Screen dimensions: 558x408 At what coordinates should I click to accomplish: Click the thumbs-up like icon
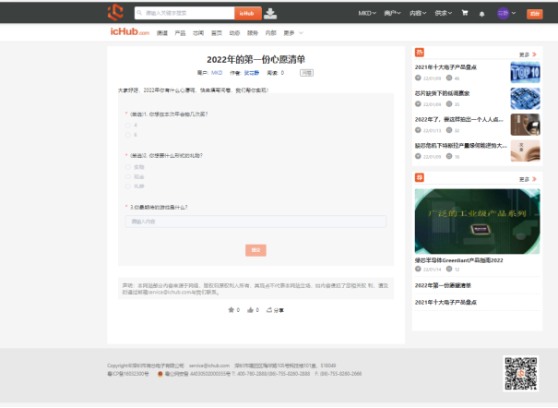[250, 310]
